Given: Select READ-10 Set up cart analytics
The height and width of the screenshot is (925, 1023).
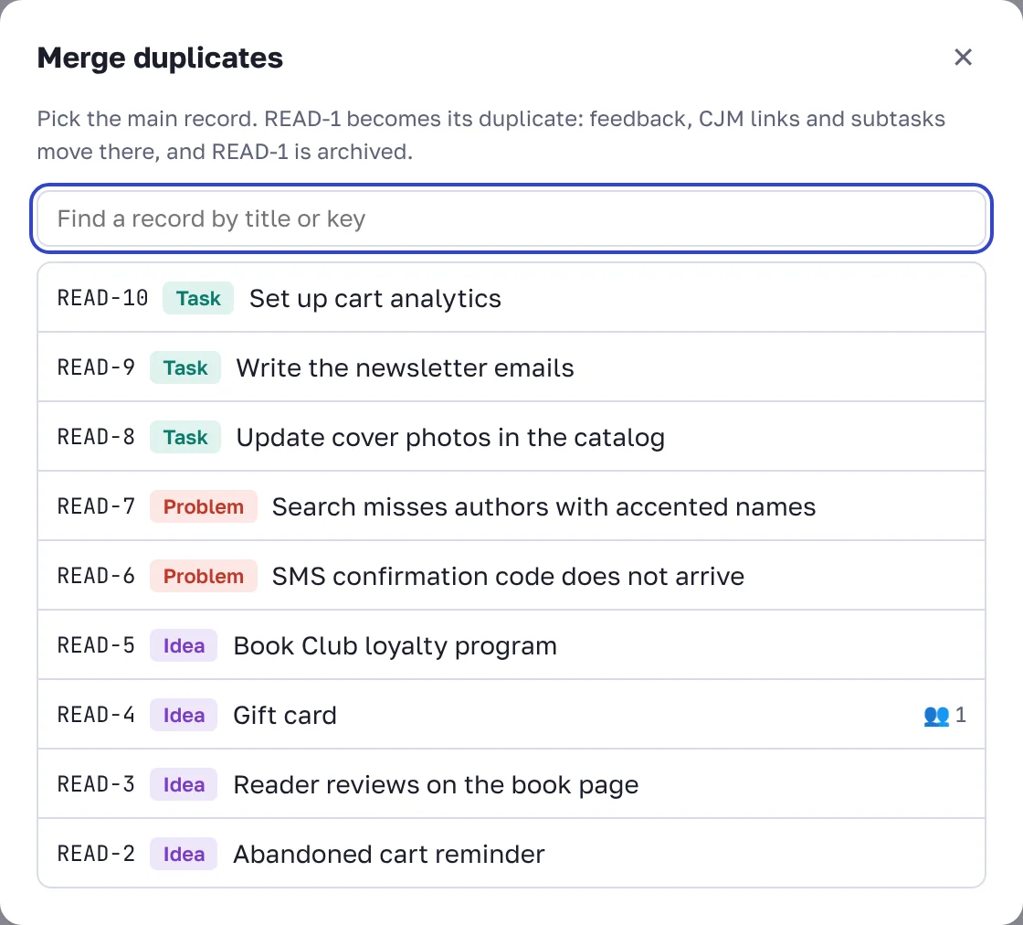Looking at the screenshot, I should (511, 298).
